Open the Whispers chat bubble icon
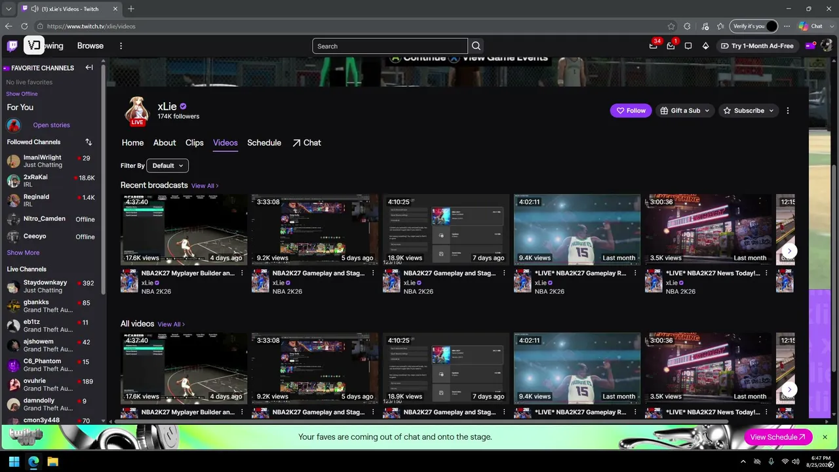 688,46
